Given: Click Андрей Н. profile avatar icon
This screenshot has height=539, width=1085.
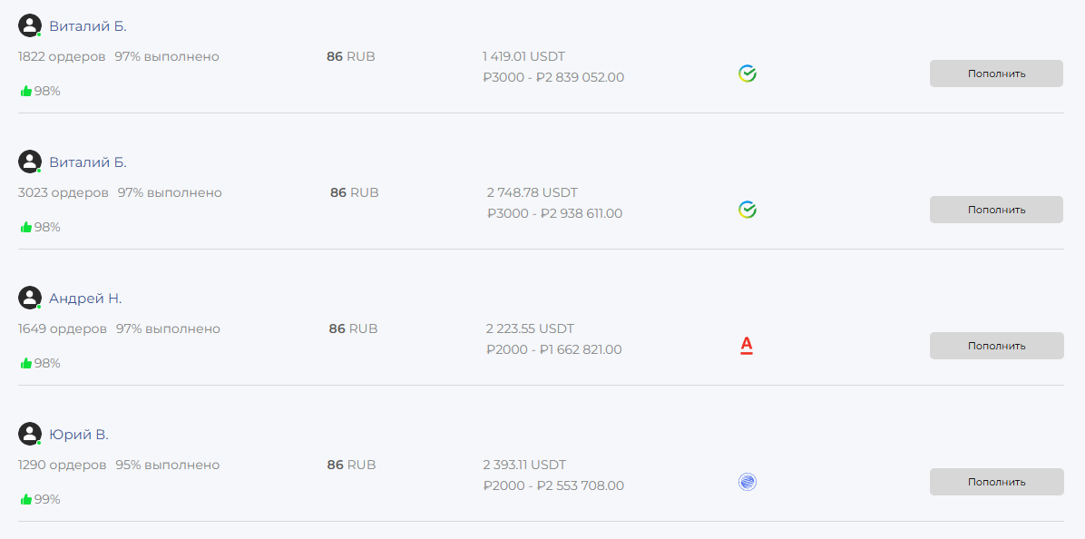Looking at the screenshot, I should point(30,298).
